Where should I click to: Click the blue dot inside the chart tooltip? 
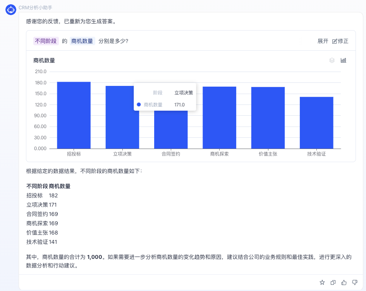pos(138,104)
